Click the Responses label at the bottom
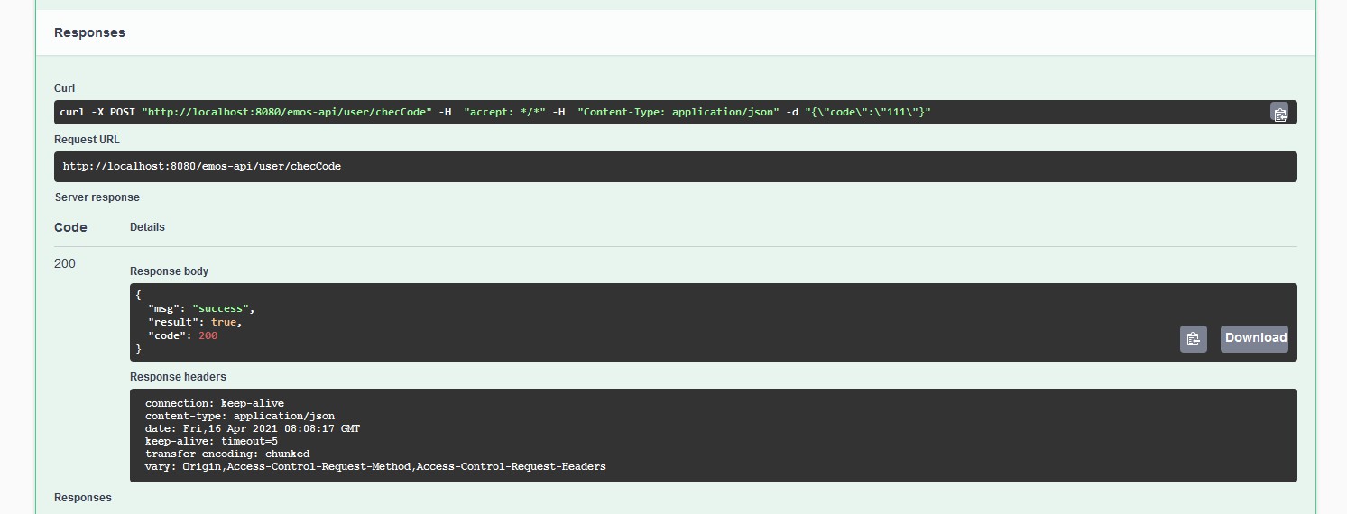Viewport: 1347px width, 514px height. (83, 498)
